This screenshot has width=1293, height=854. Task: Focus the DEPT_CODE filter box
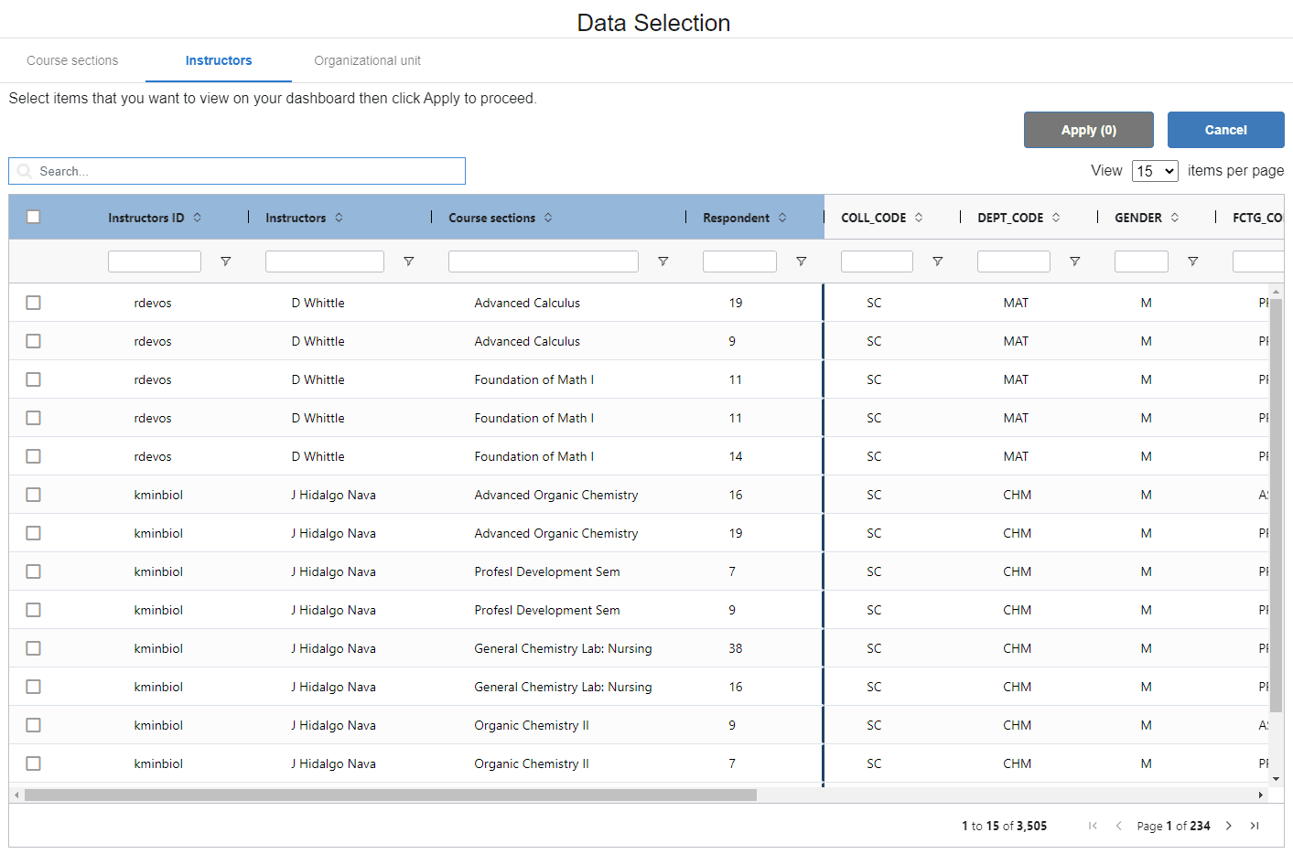(x=1014, y=262)
